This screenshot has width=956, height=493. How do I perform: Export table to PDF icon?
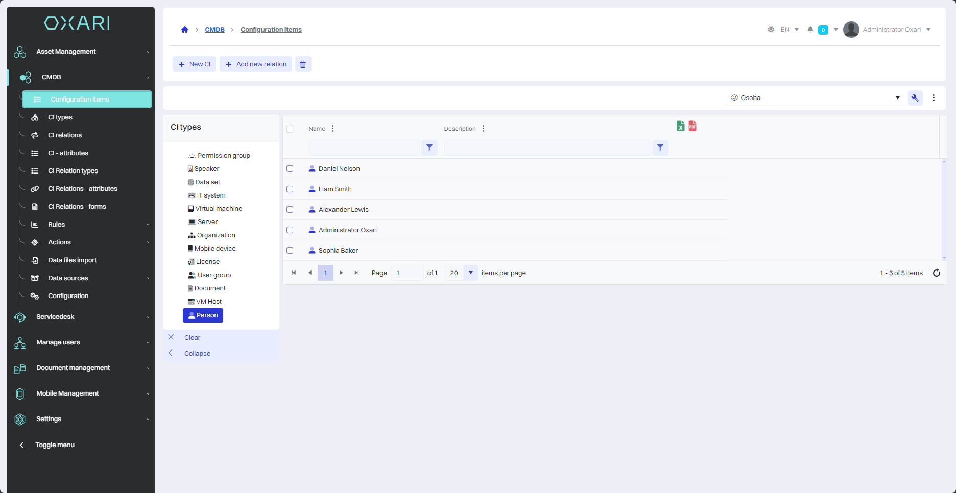click(692, 126)
